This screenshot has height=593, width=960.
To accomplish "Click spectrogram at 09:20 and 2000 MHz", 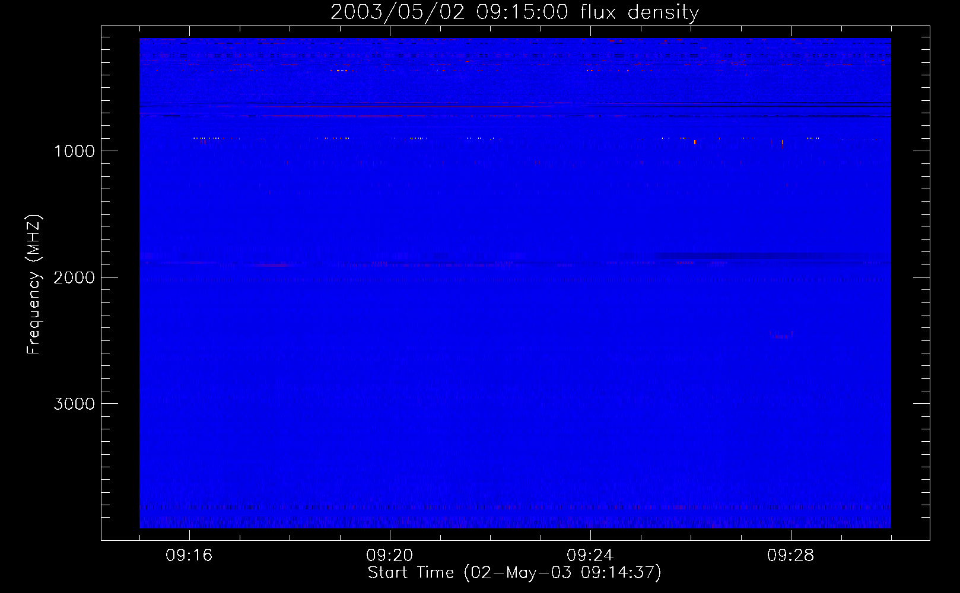I will click(x=390, y=277).
